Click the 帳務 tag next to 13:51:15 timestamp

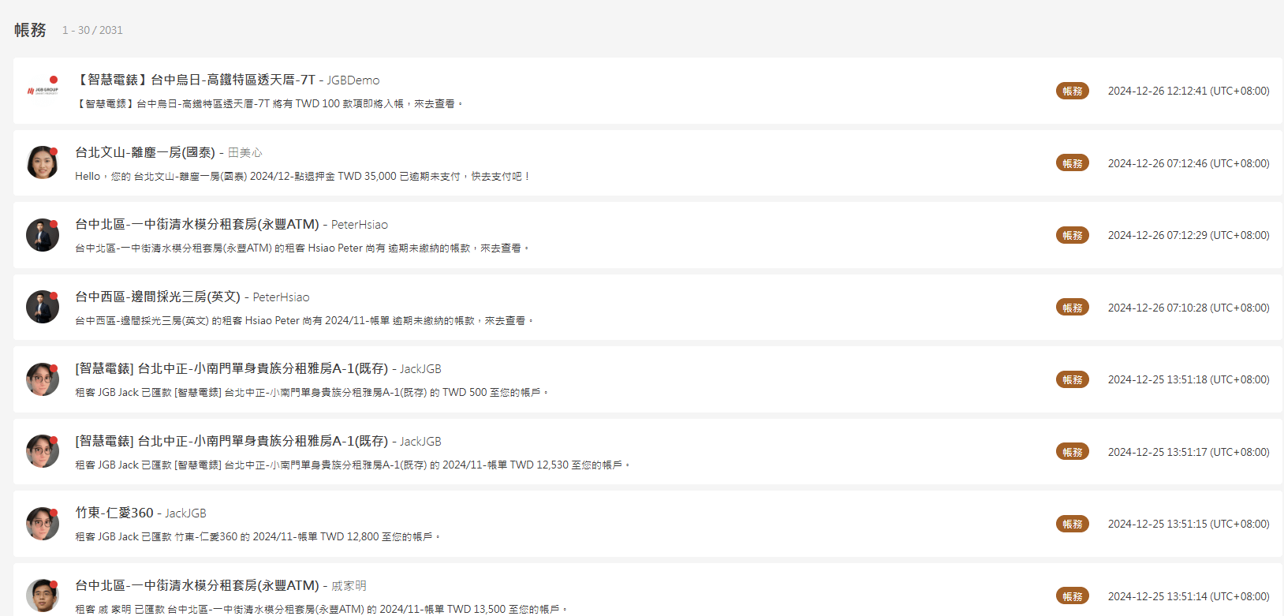(x=1072, y=524)
